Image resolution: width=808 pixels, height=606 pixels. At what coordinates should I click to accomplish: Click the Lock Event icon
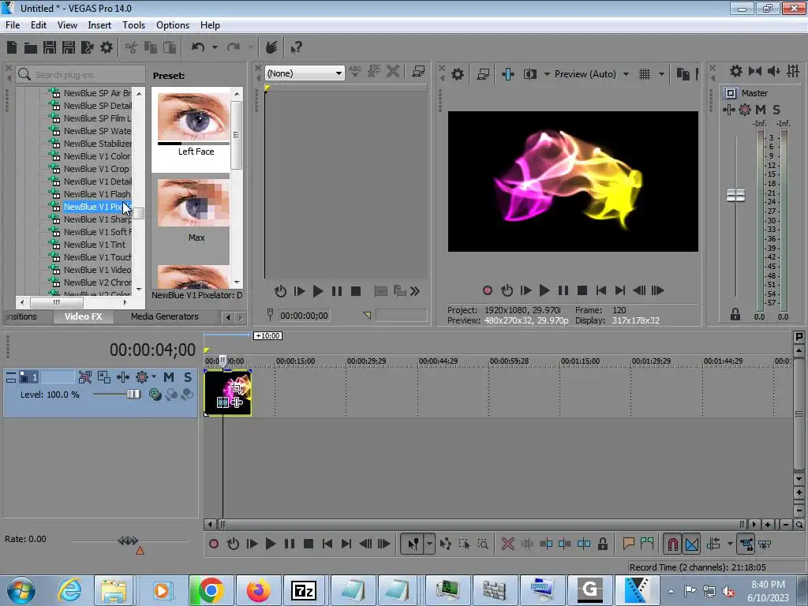pyautogui.click(x=602, y=544)
